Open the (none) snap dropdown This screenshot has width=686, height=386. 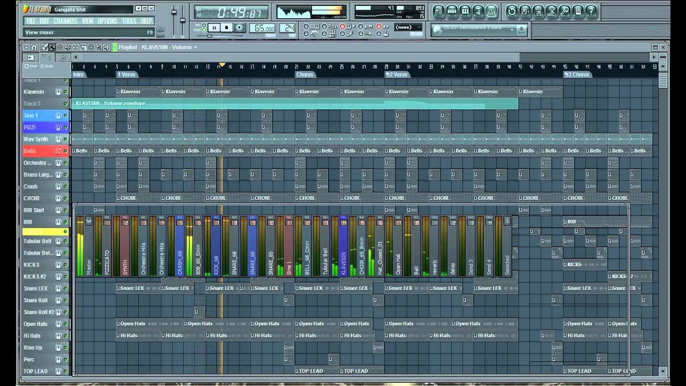pos(407,27)
